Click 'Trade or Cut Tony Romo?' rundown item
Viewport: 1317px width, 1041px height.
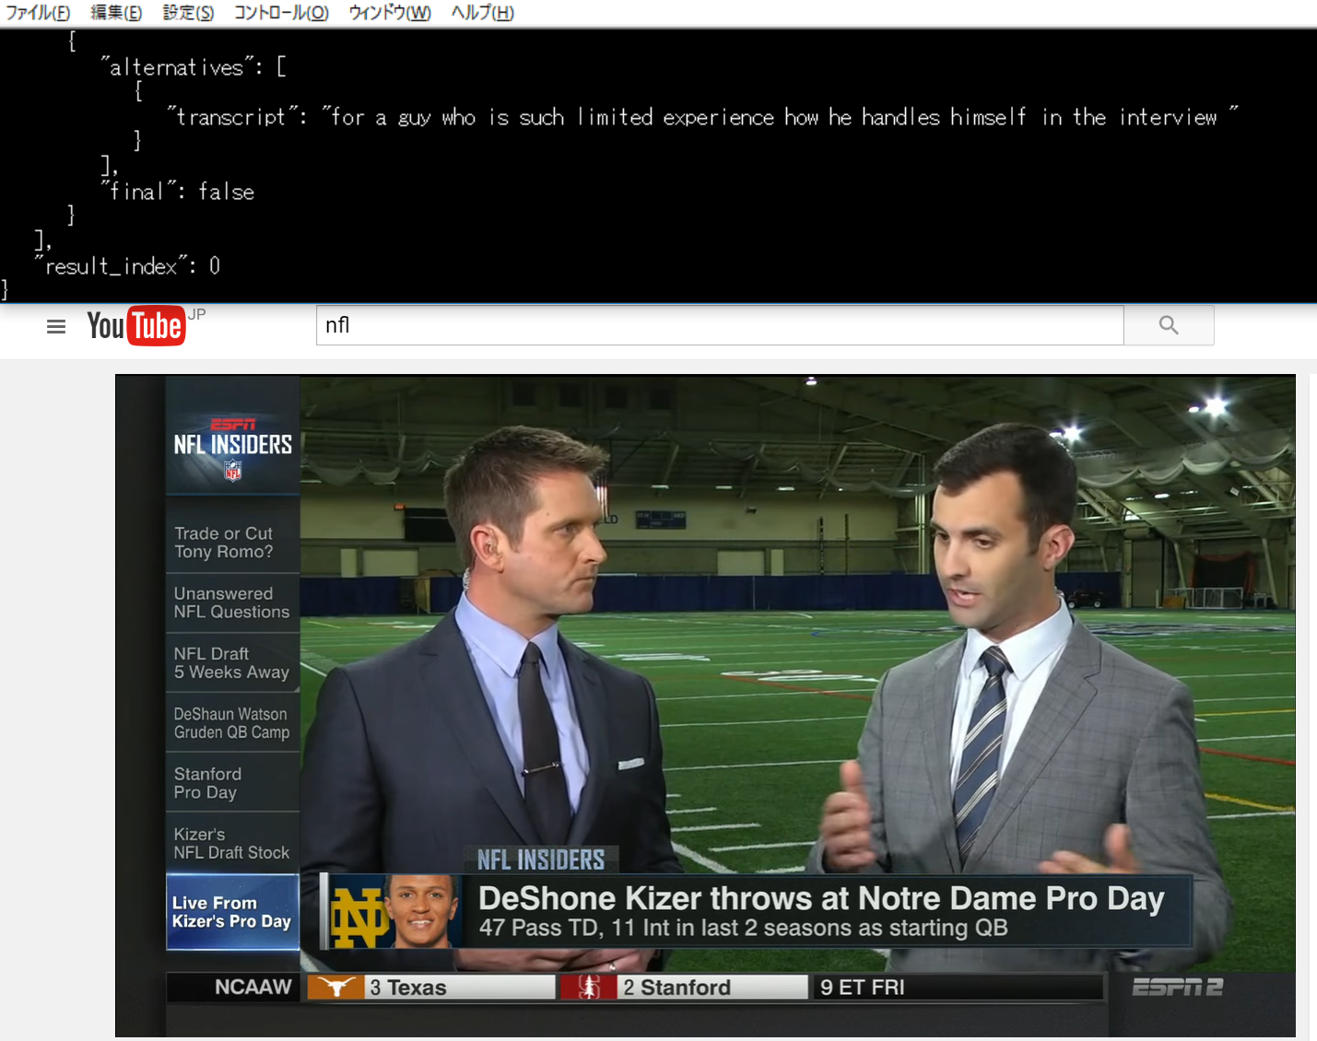click(232, 543)
